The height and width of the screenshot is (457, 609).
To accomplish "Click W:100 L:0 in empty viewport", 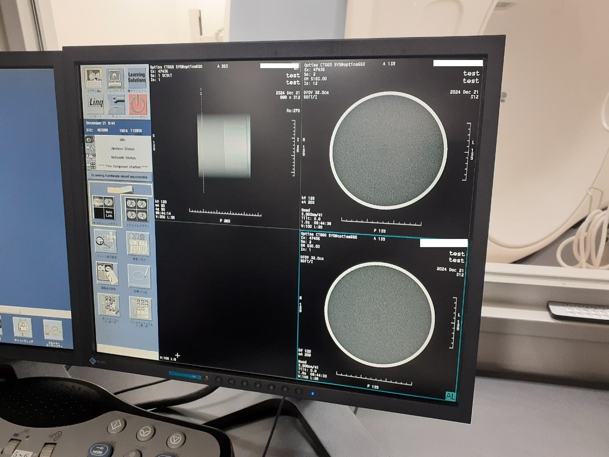I will (167, 358).
